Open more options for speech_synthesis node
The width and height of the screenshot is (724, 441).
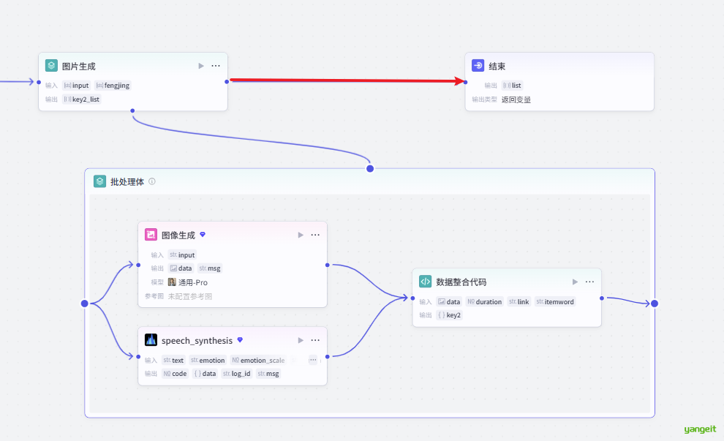pos(315,340)
